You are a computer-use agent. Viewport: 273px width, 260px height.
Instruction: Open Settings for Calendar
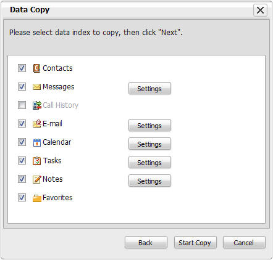pyautogui.click(x=149, y=144)
